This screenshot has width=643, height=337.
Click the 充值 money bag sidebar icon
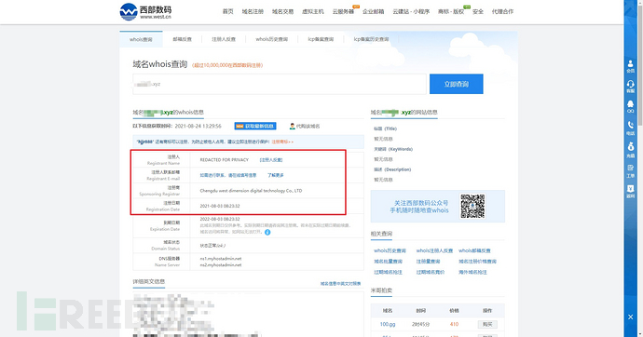(630, 150)
